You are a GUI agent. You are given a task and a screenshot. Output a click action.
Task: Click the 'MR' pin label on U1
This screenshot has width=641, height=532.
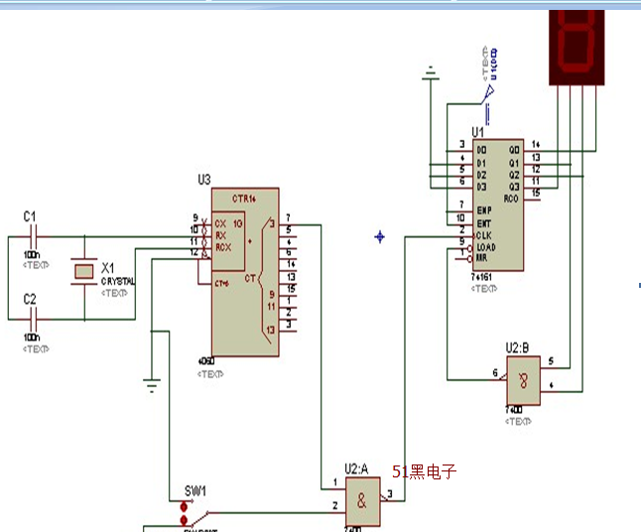tap(481, 258)
